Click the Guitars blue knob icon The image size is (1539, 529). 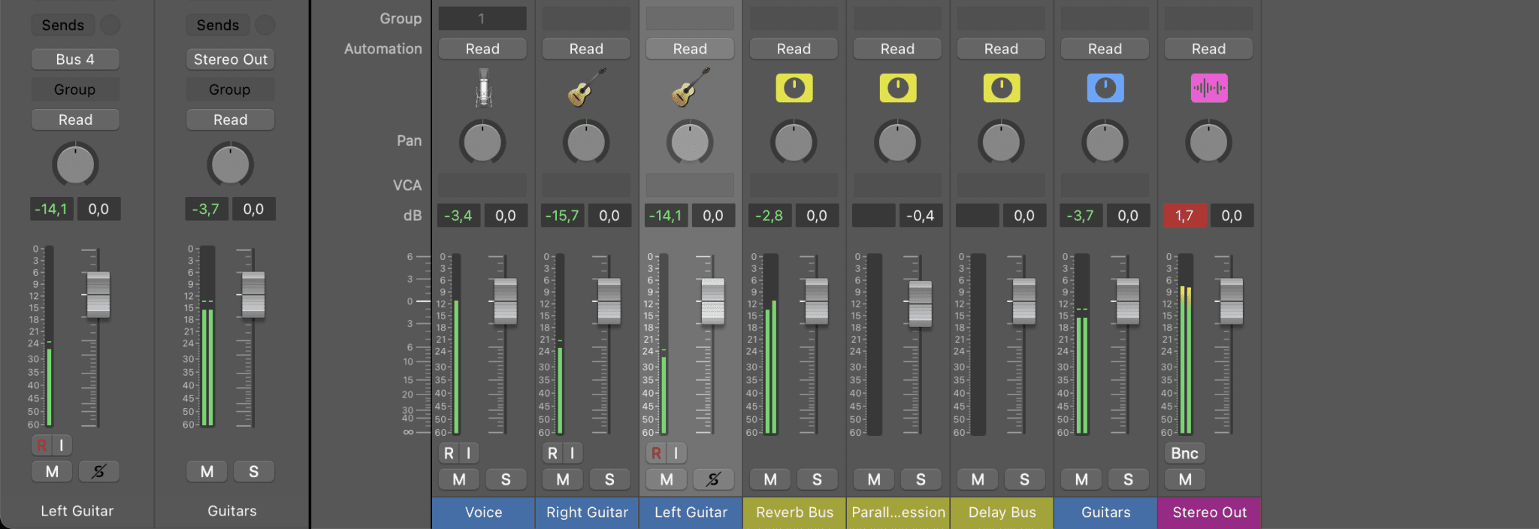coord(1105,88)
